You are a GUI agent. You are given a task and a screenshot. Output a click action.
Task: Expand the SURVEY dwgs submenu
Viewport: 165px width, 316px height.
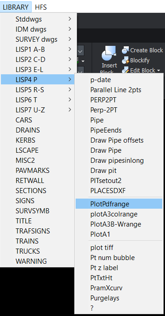click(38, 39)
